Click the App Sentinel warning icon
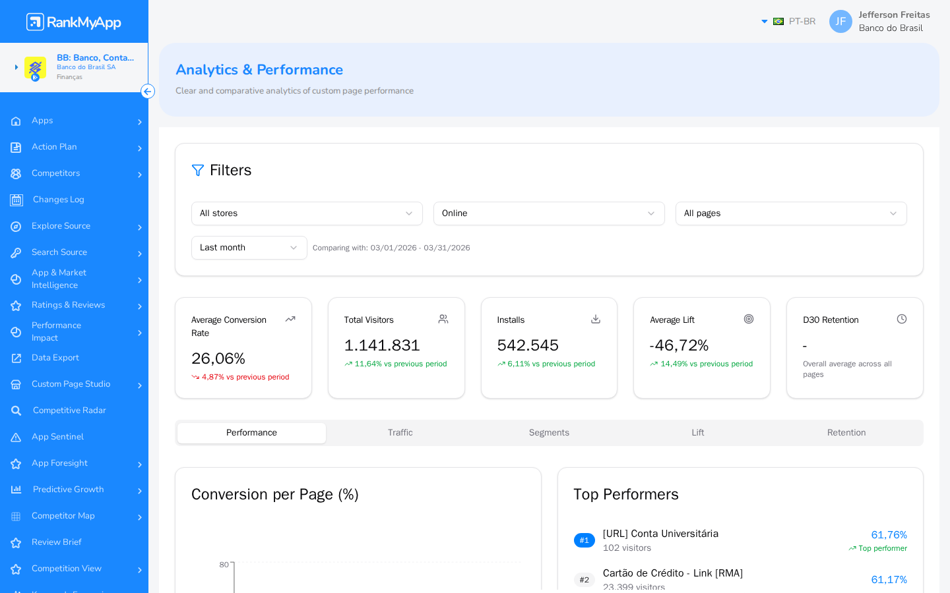The image size is (950, 593). (x=16, y=438)
